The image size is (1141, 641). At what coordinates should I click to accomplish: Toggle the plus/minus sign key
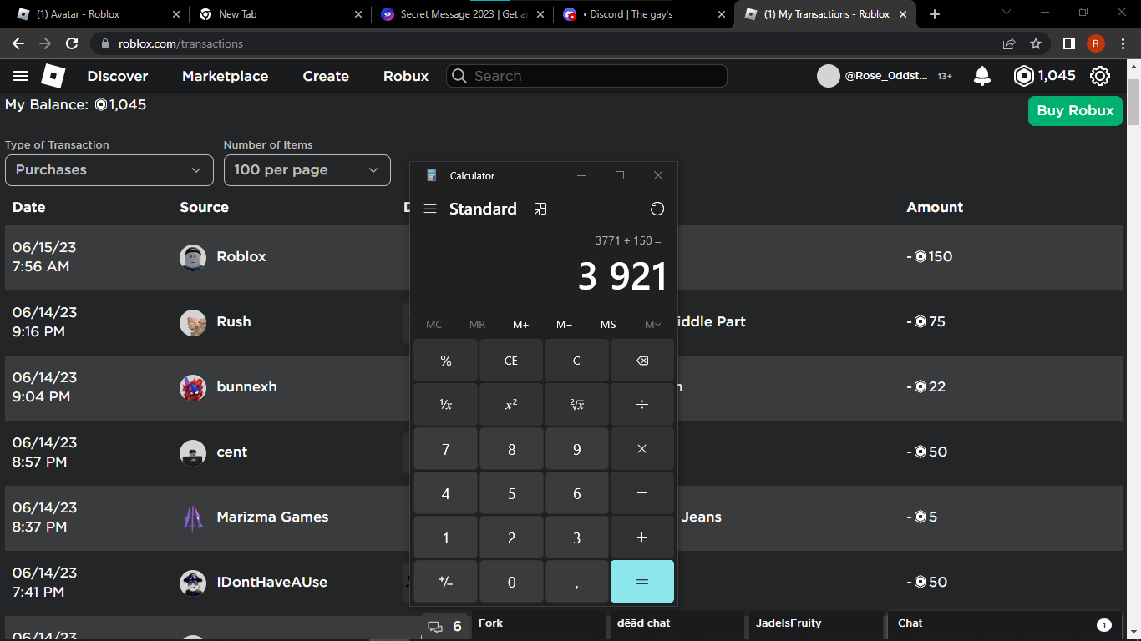coord(446,582)
